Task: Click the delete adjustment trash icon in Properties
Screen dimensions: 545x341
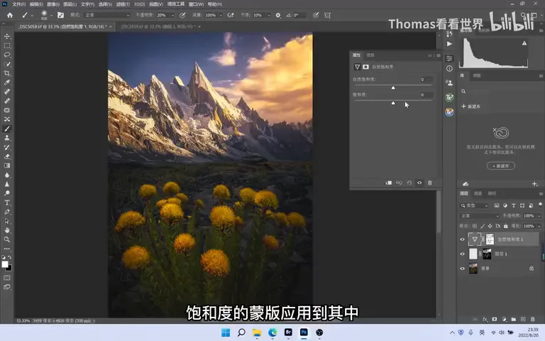Action: 429,183
